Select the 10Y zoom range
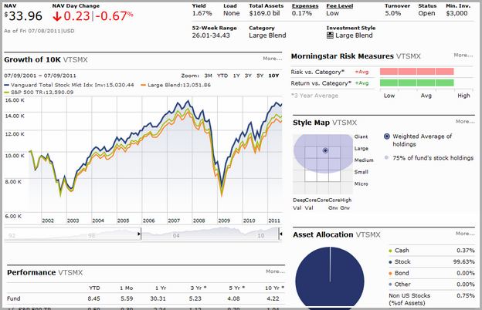The image size is (482, 310). coord(273,76)
